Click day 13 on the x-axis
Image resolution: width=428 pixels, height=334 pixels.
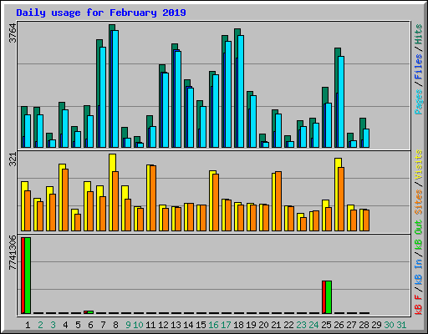[x=176, y=325]
